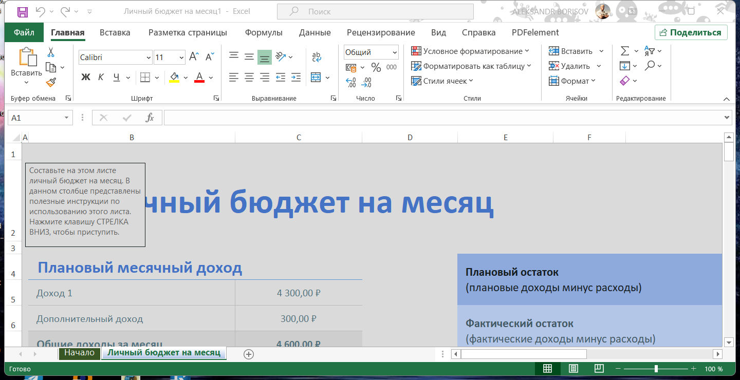Toggle bold formatting with the Ж button
This screenshot has height=380, width=740.
pos(86,78)
